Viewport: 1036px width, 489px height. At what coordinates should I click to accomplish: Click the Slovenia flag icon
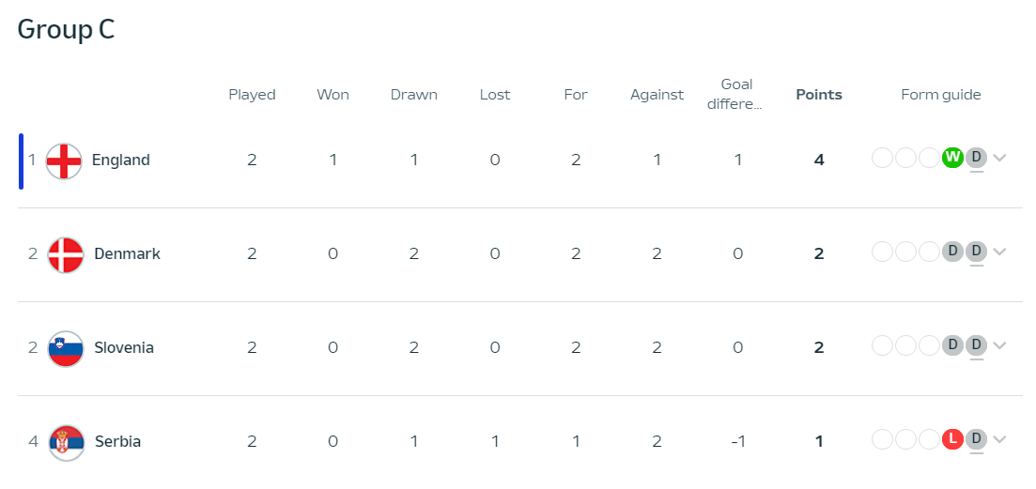click(66, 348)
